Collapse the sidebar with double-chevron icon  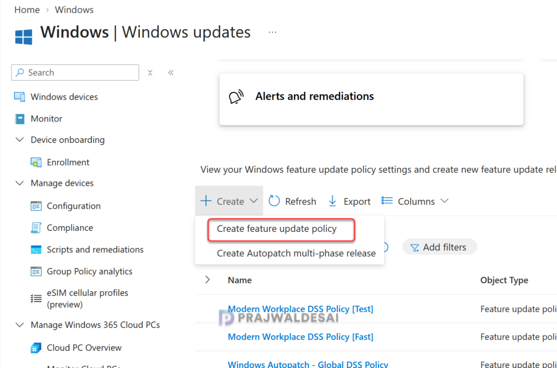pyautogui.click(x=171, y=73)
